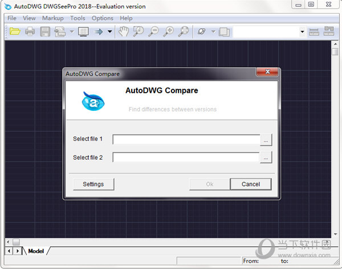Click the horizontal scrollbar left arrow
The width and height of the screenshot is (342, 269).
pyautogui.click(x=8, y=242)
